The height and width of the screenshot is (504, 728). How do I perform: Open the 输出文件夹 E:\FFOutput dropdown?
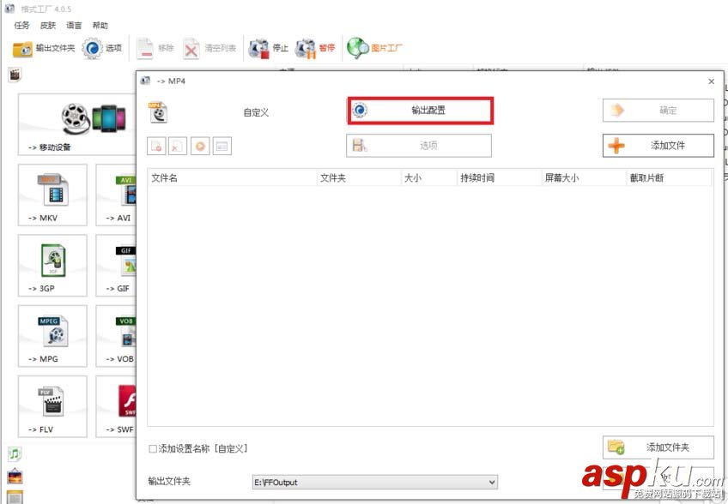[x=375, y=483]
